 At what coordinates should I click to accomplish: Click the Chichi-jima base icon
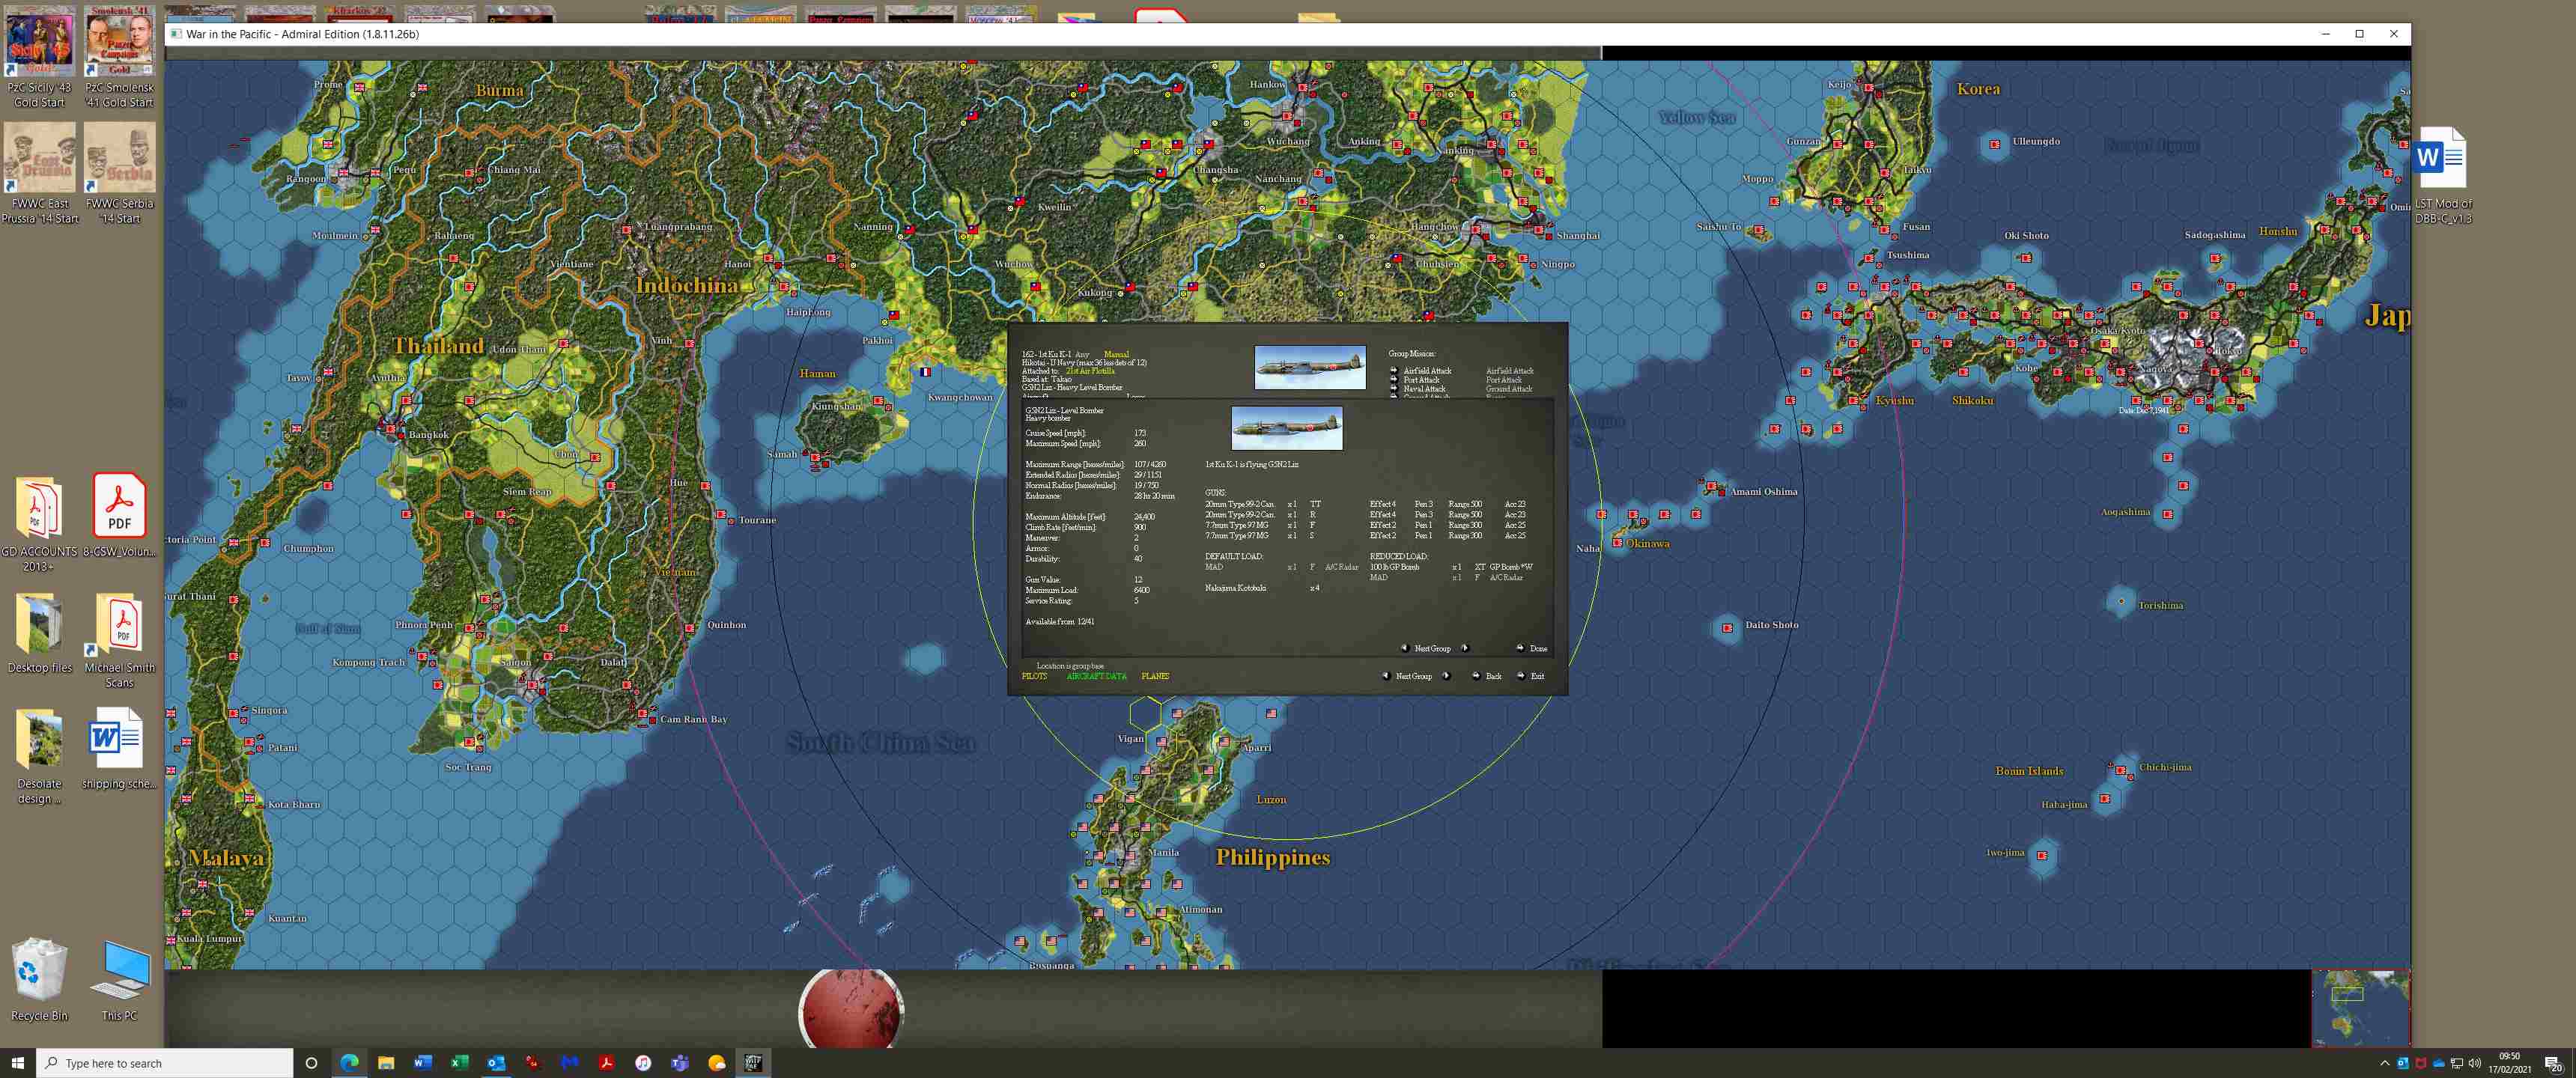pyautogui.click(x=2120, y=770)
